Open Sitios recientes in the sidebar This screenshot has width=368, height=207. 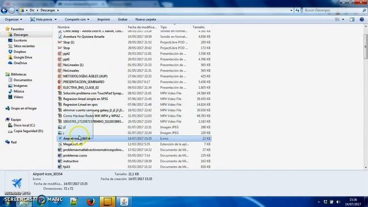[24, 46]
